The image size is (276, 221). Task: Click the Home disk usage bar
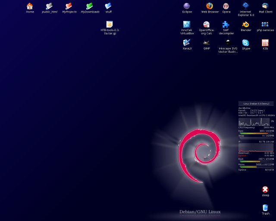[256, 167]
